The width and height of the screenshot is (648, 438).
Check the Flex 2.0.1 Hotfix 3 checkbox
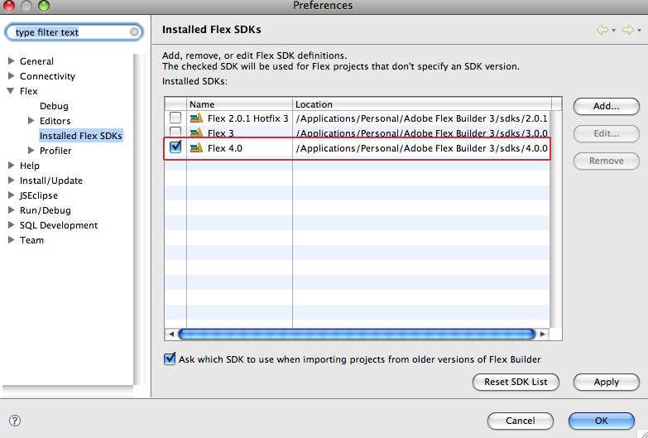[175, 118]
